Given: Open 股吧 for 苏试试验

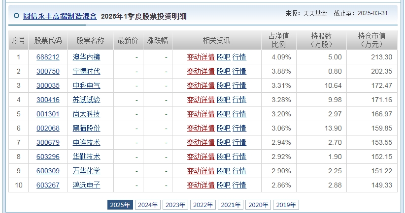Looking at the screenshot, I should coord(223,100).
